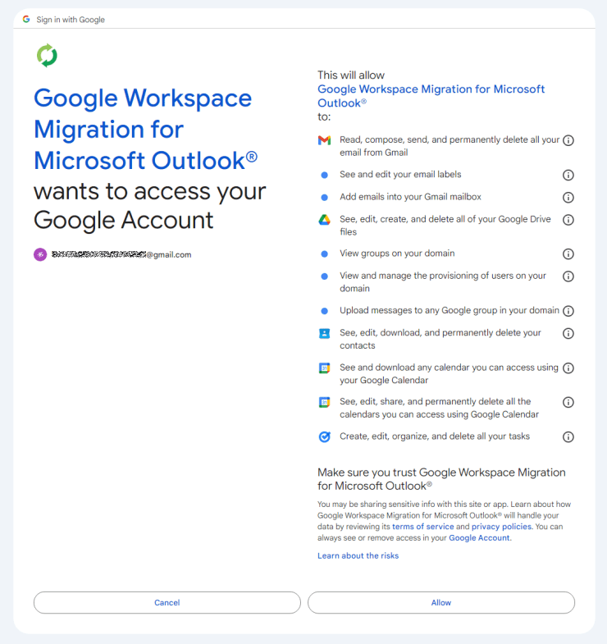Image resolution: width=607 pixels, height=644 pixels.
Task: Click the green sync arrows app icon
Action: (x=47, y=56)
